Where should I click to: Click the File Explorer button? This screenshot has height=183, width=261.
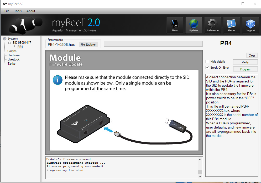(88, 45)
